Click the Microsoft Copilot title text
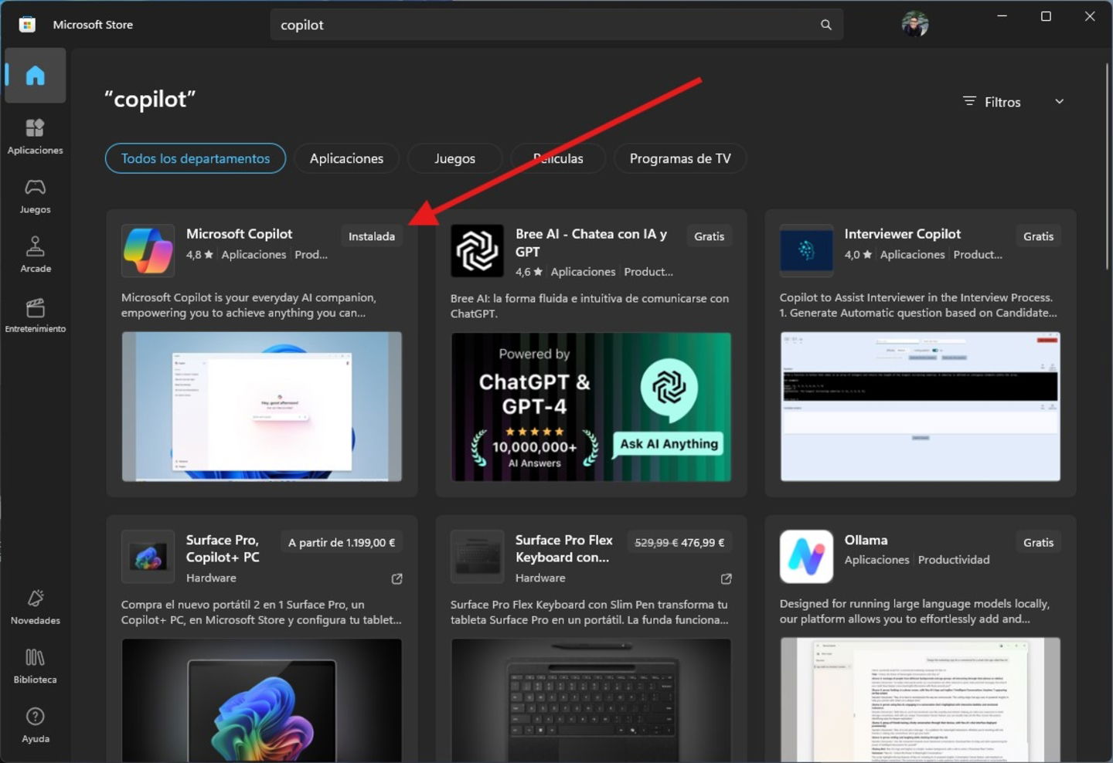Image resolution: width=1113 pixels, height=763 pixels. point(239,234)
